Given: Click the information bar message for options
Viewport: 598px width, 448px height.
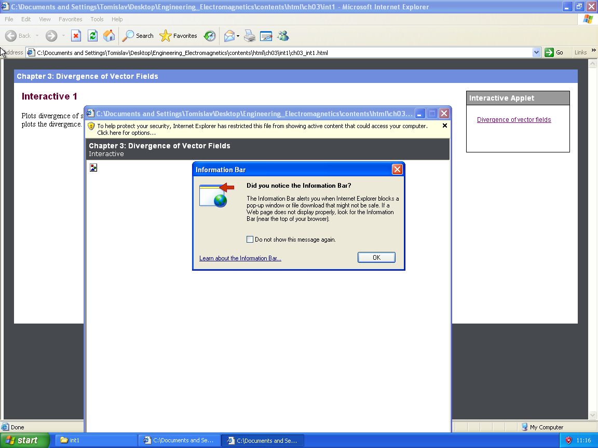Looking at the screenshot, I should point(262,130).
